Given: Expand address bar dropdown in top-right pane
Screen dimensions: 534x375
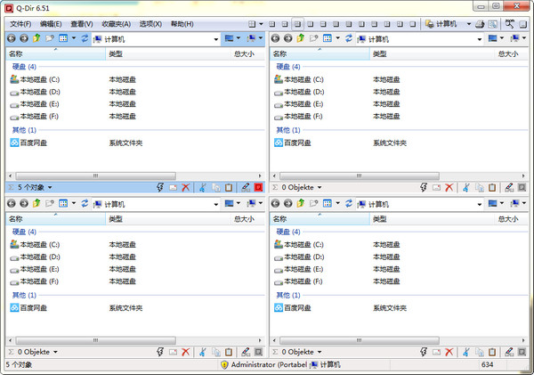Looking at the screenshot, I should tap(480, 39).
